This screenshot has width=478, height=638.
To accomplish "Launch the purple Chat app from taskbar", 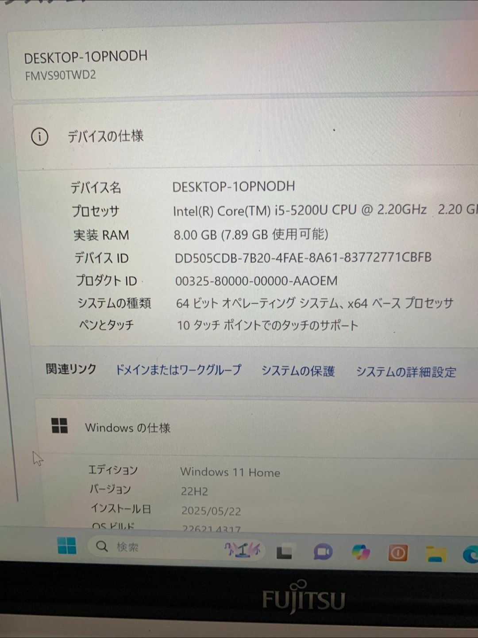I will (323, 552).
